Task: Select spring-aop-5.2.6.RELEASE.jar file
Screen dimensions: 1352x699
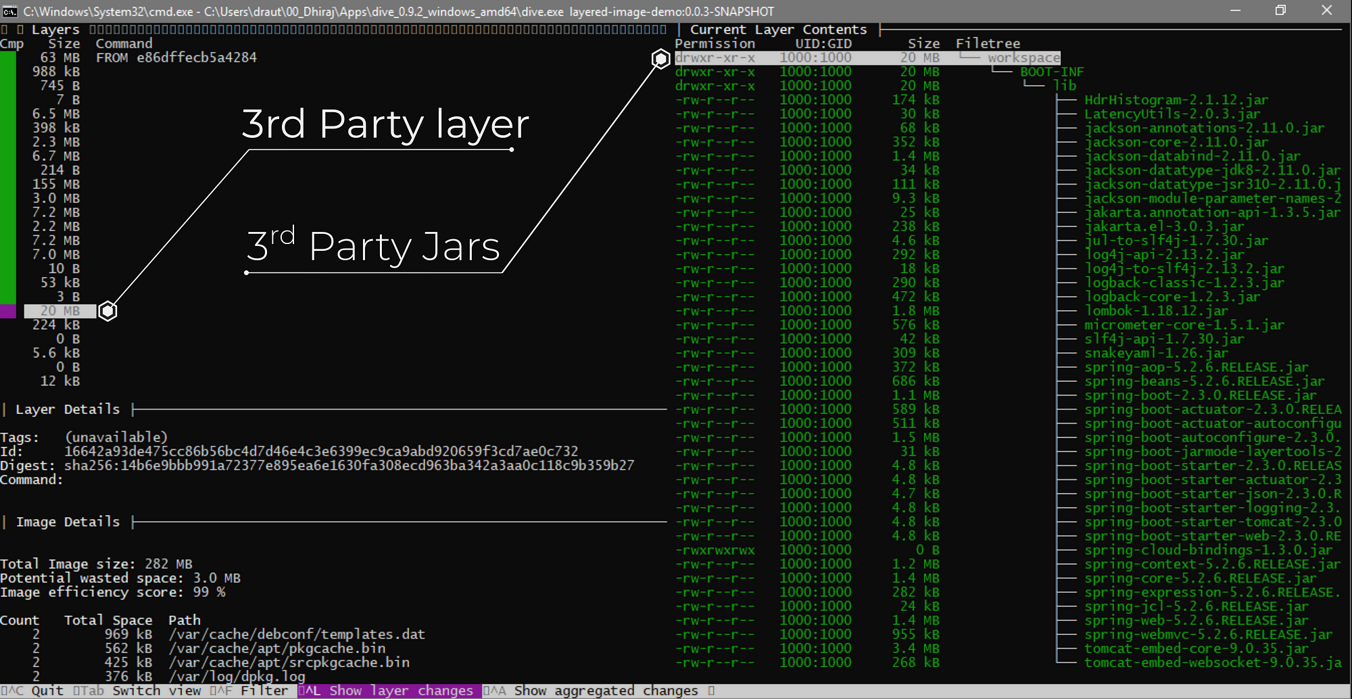Action: pyautogui.click(x=1197, y=368)
